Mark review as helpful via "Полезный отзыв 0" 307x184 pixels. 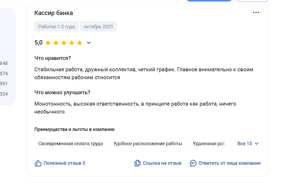point(64,163)
